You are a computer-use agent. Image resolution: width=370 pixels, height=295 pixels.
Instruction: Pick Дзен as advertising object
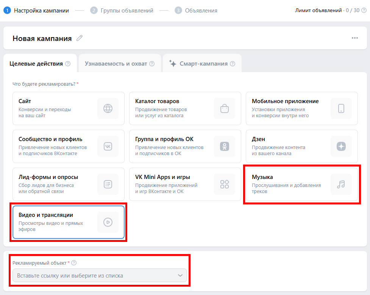pyautogui.click(x=301, y=146)
